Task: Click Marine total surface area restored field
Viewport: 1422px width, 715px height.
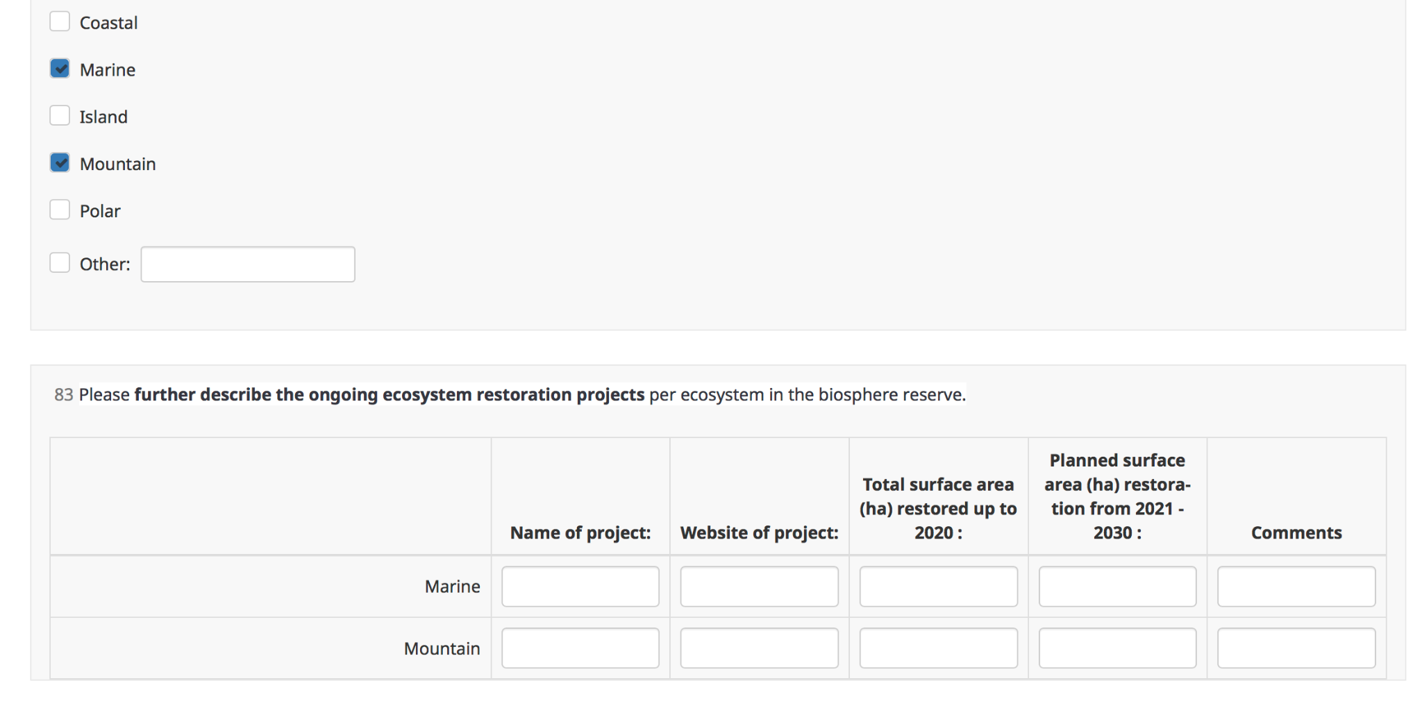Action: (938, 587)
